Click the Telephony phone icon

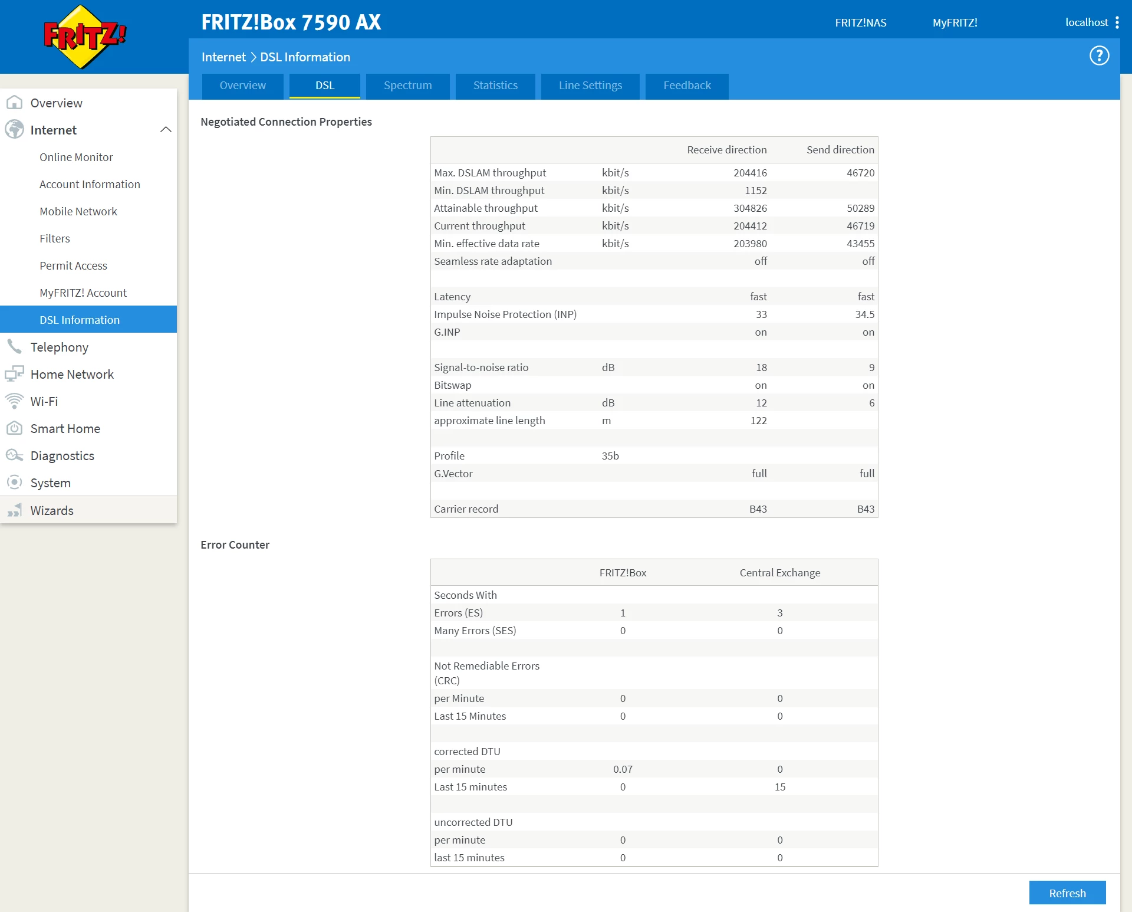tap(14, 347)
